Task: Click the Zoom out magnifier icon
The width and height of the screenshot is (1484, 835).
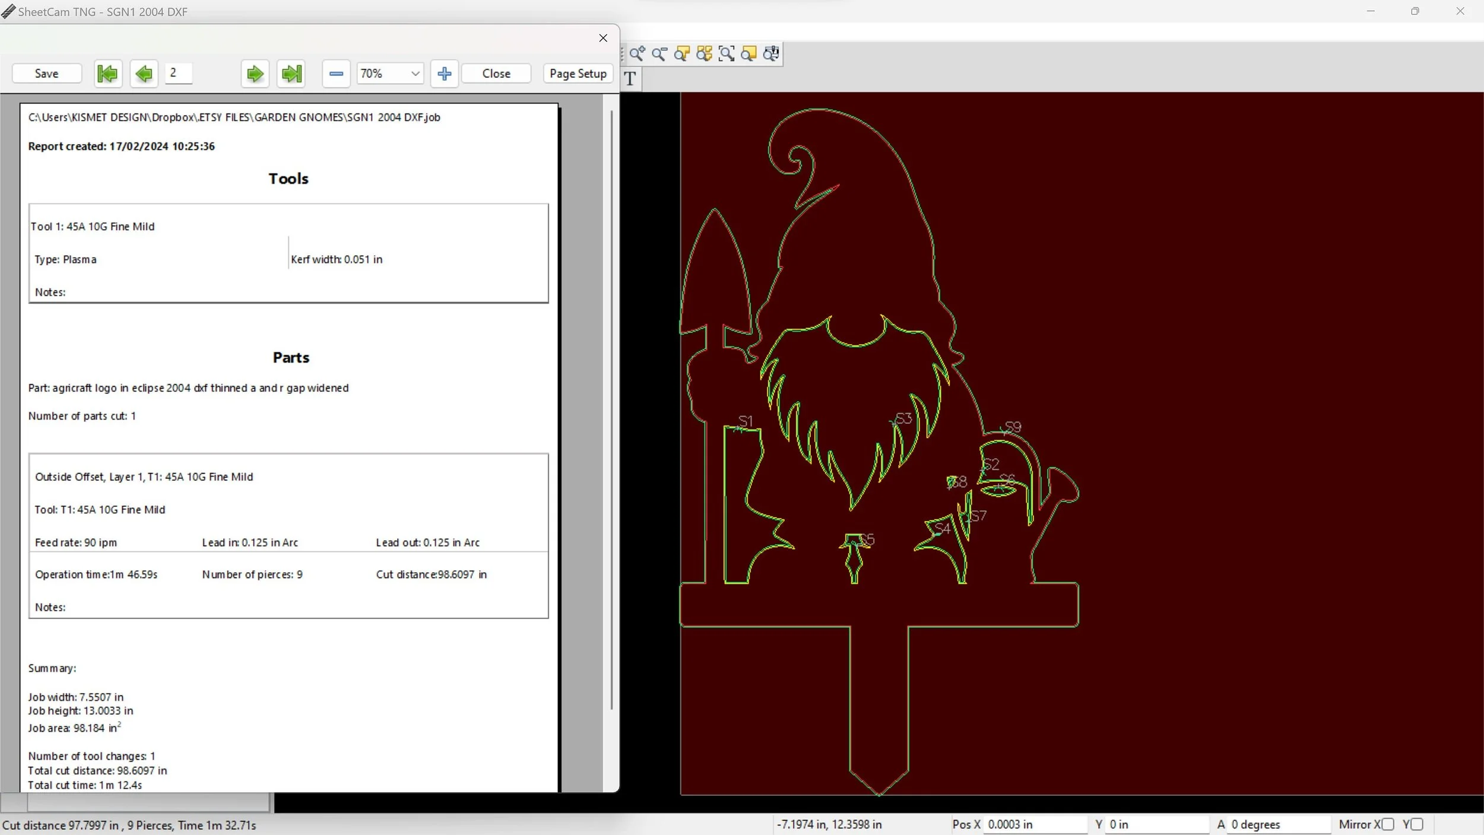Action: (659, 54)
